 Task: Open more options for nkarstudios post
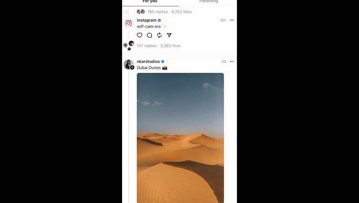[232, 62]
